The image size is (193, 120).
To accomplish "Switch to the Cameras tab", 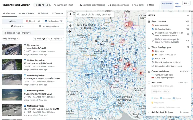I will coord(9,13).
